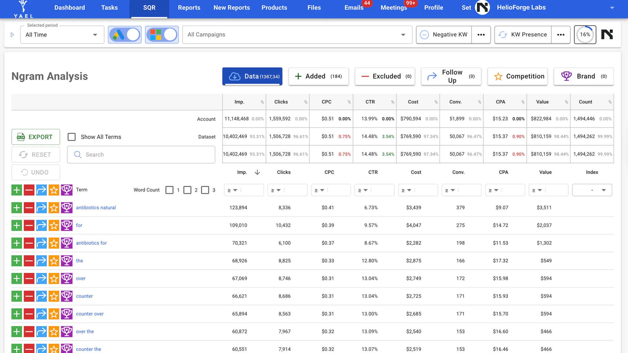This screenshot has height=353, width=628.
Task: Check Word Count 2 checkbox
Action: click(187, 190)
